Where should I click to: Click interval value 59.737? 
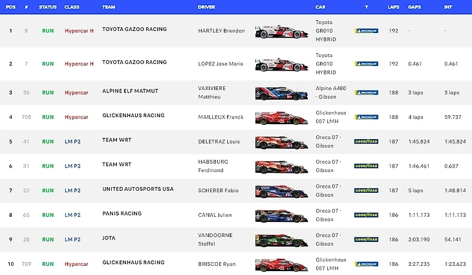click(453, 117)
